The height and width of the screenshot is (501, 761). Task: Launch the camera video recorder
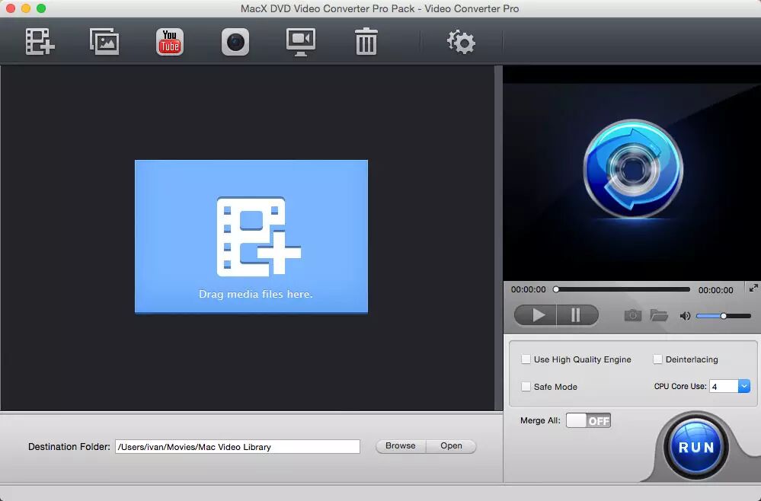tap(235, 42)
